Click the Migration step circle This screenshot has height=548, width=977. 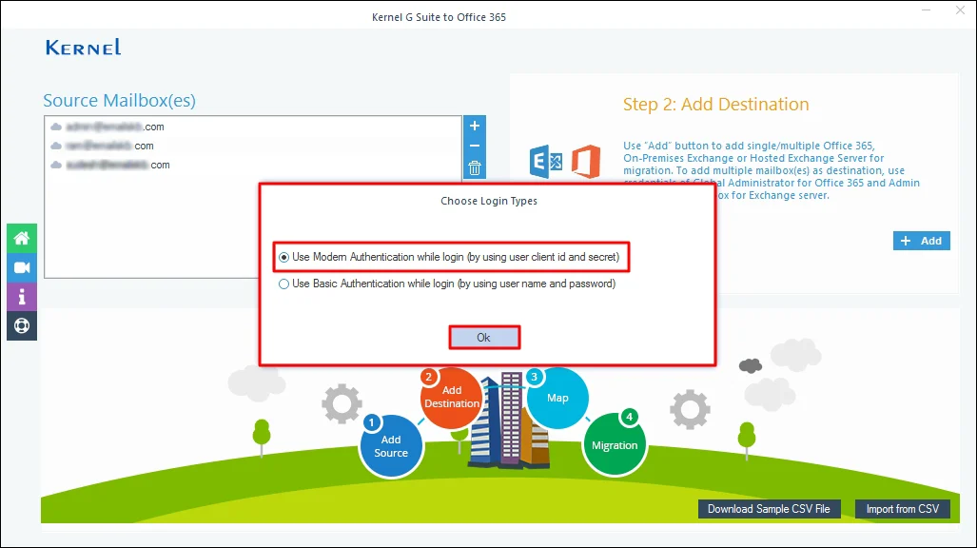(x=615, y=444)
